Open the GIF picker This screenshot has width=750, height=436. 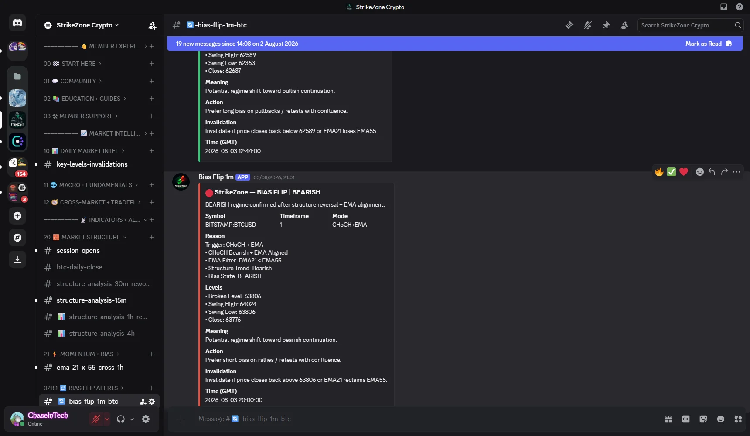coord(686,419)
